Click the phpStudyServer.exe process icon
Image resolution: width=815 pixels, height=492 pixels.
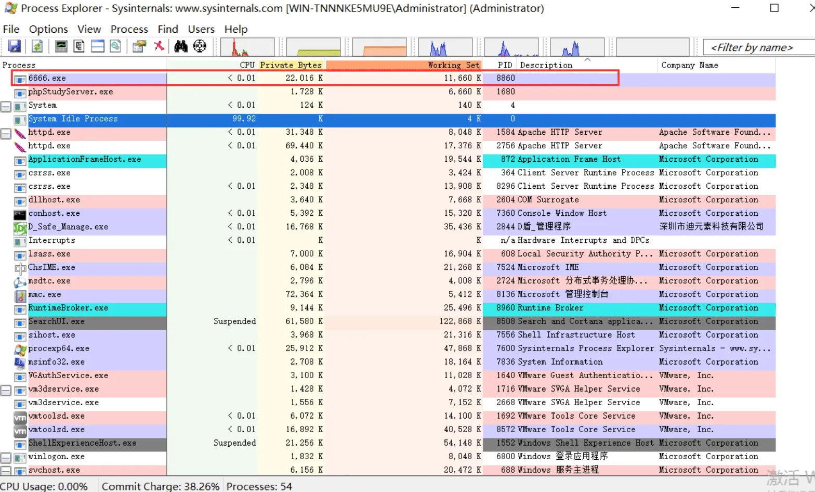coord(20,93)
